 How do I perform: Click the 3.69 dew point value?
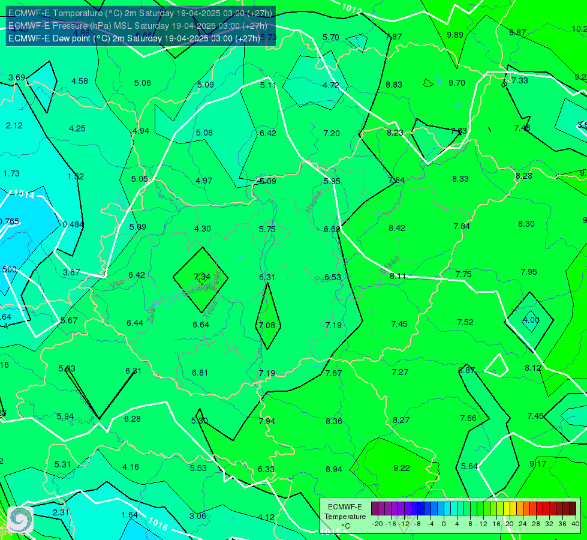pyautogui.click(x=17, y=77)
